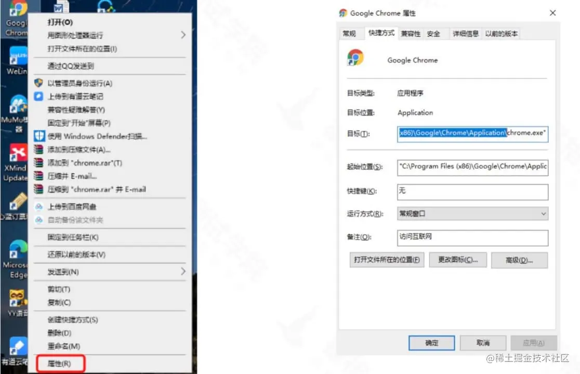Select 固定到"开始"屏幕(P) menu entry

click(79, 123)
